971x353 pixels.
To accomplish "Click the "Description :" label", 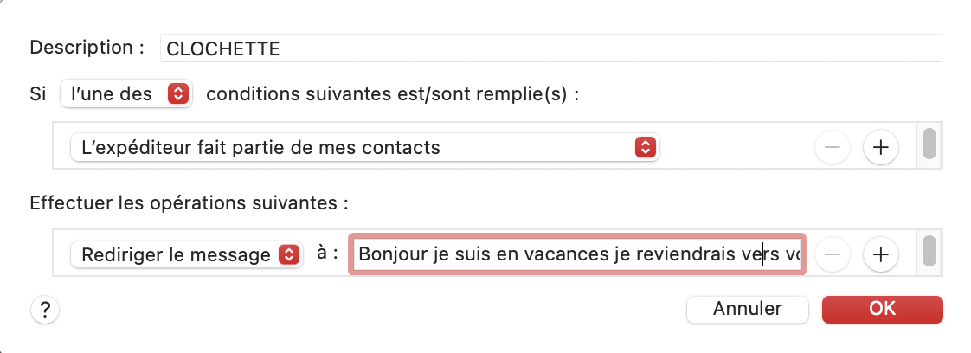I will 87,48.
